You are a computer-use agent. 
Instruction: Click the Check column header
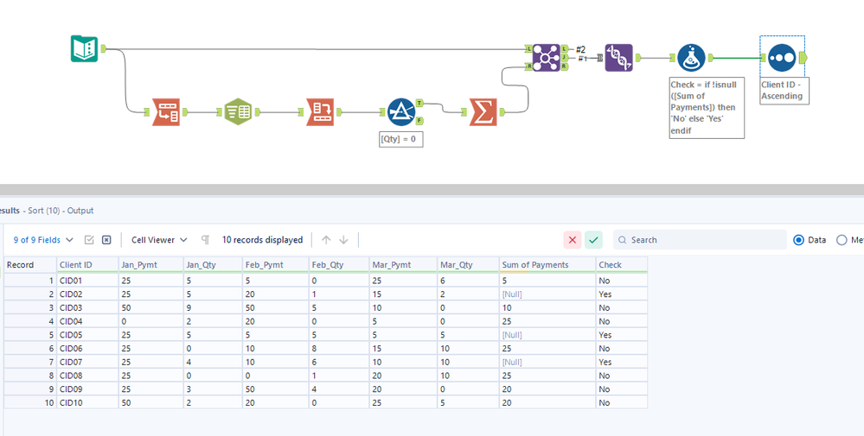622,264
